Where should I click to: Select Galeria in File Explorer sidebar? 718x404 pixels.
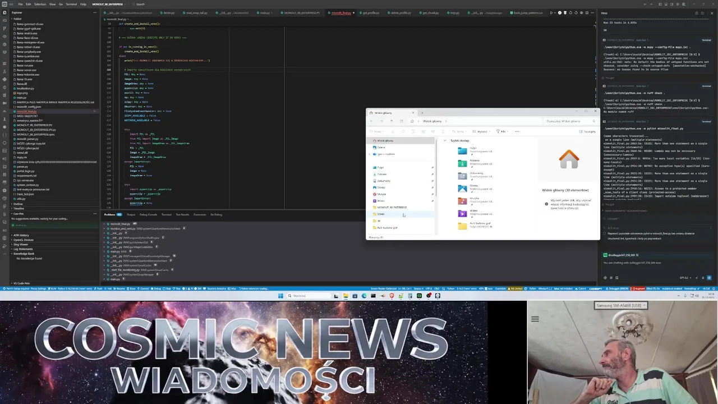click(381, 148)
